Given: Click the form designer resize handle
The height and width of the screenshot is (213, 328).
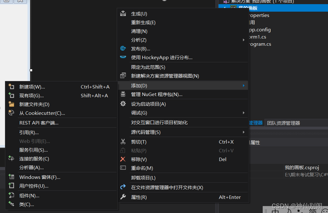Looking at the screenshot, I should pyautogui.click(x=31, y=70).
